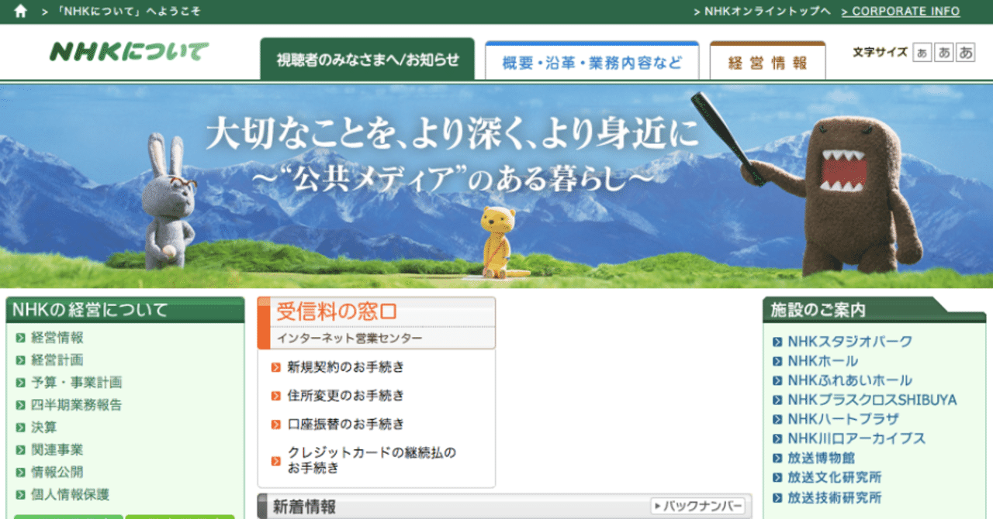Open NHKプラスクロスSHIBUYA link
This screenshot has height=519, width=993.
pyautogui.click(x=872, y=400)
